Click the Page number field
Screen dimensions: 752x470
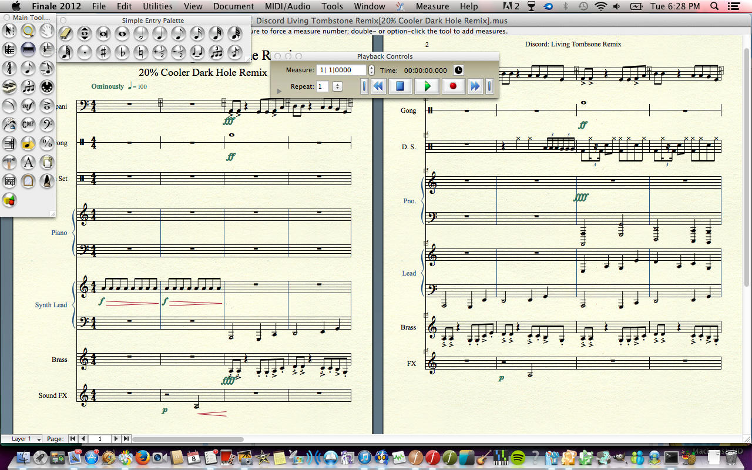point(100,439)
